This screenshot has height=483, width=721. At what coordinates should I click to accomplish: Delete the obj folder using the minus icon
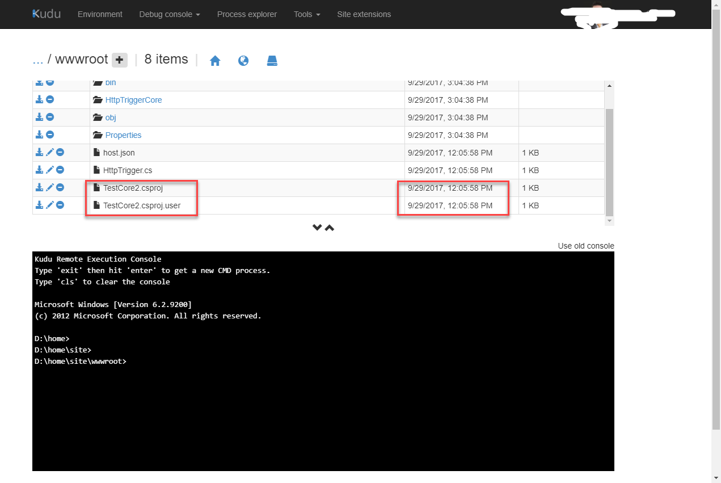pos(49,117)
